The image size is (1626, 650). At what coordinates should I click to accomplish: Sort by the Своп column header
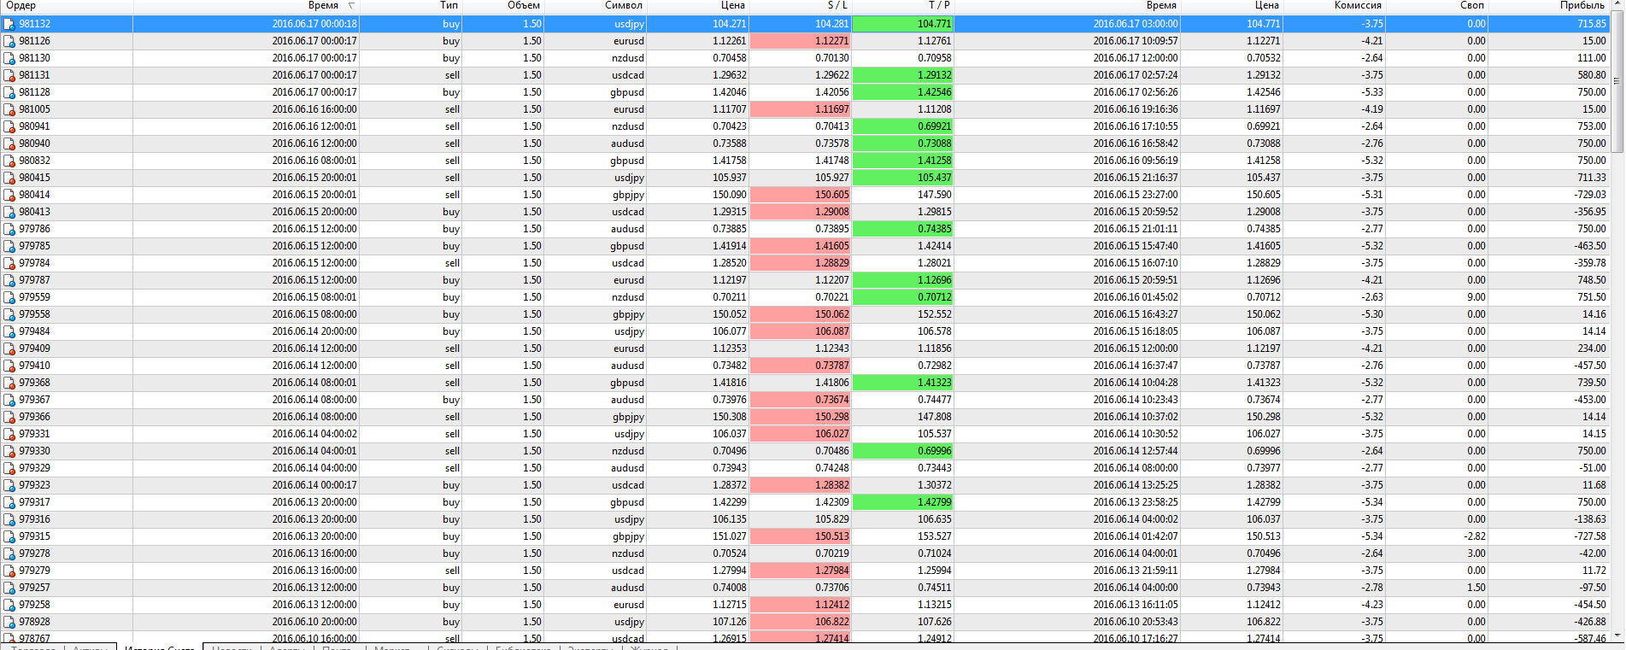click(1472, 6)
